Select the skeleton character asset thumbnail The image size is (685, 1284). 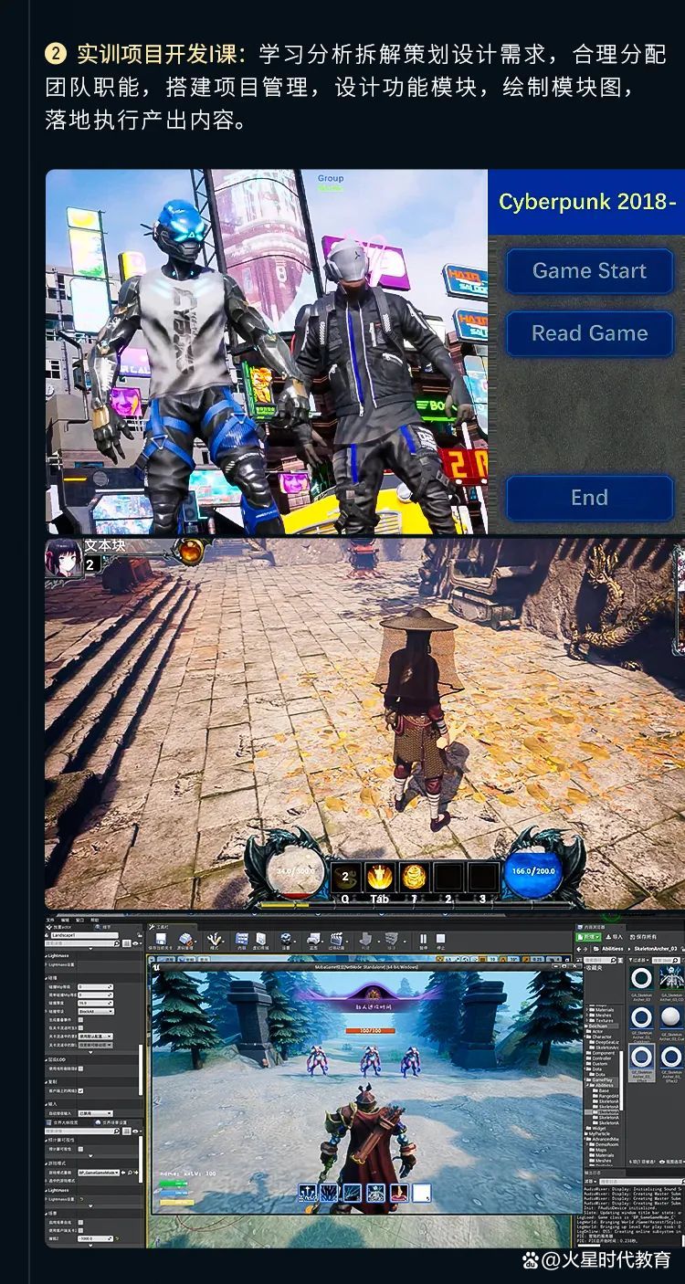671,978
